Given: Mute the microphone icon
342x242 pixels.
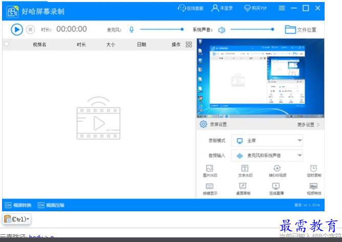Looking at the screenshot, I should 131,30.
